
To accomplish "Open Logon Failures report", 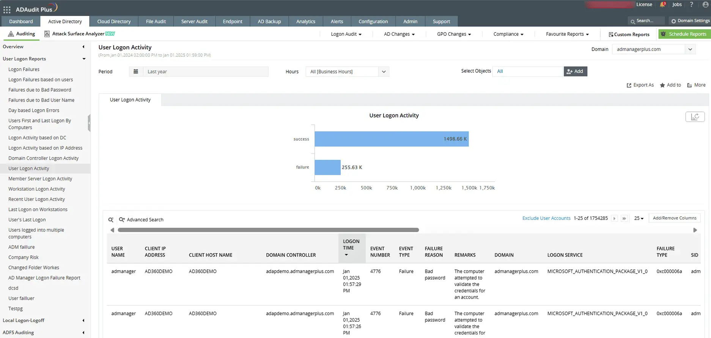I will coord(24,69).
